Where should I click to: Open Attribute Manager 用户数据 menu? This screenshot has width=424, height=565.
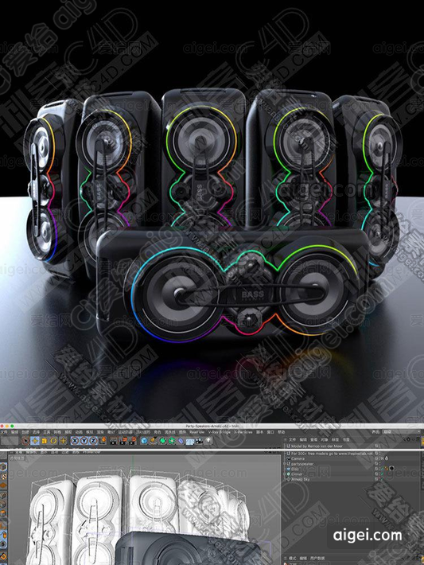[x=317, y=558]
